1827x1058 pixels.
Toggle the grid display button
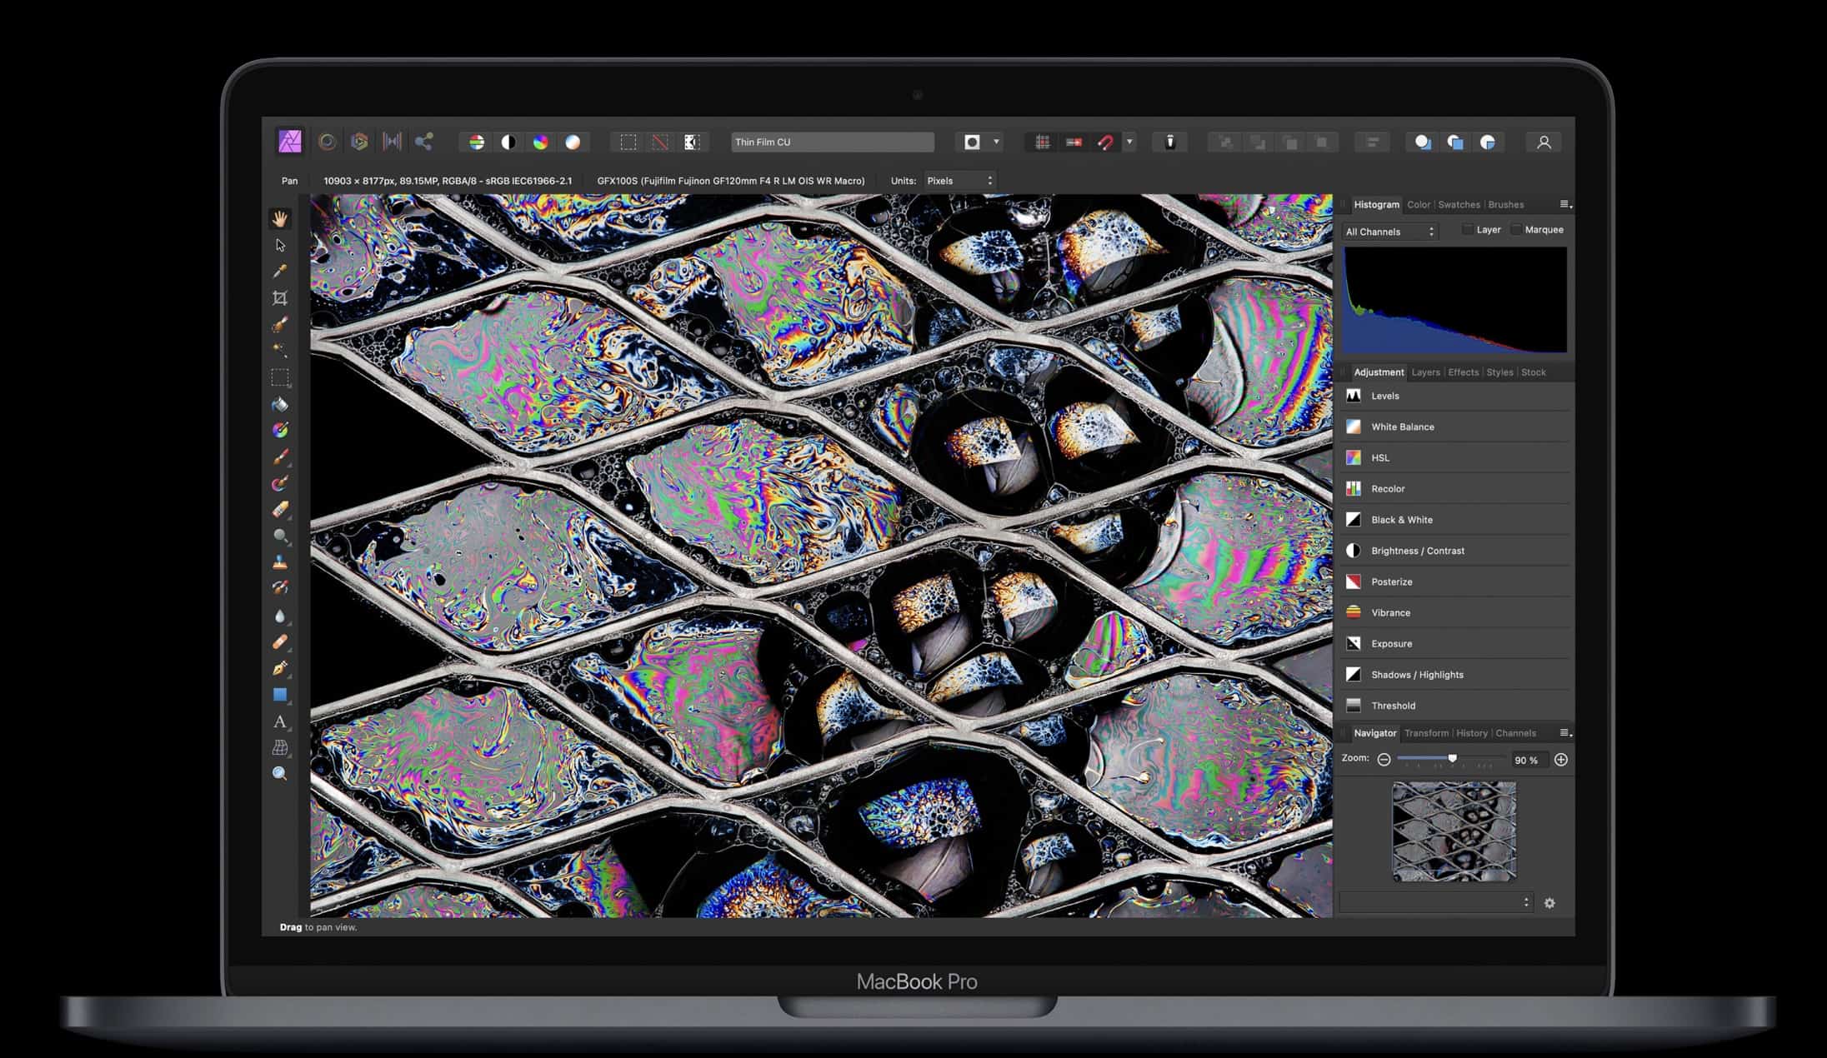(x=1043, y=142)
